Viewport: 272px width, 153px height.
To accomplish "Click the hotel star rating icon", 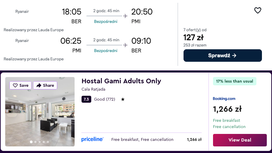I will pos(123,100).
